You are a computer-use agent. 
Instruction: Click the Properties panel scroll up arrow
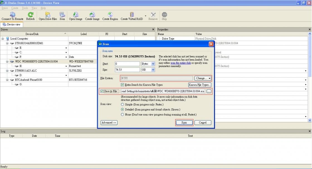click(310, 34)
